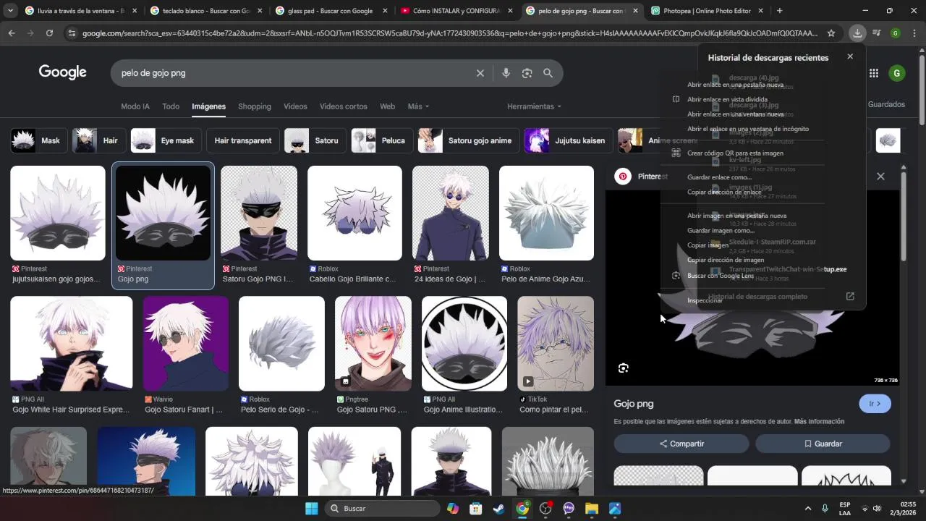Switch to the teclado blanco browser tab
Screen dimensions: 926x521
[x=206, y=11]
